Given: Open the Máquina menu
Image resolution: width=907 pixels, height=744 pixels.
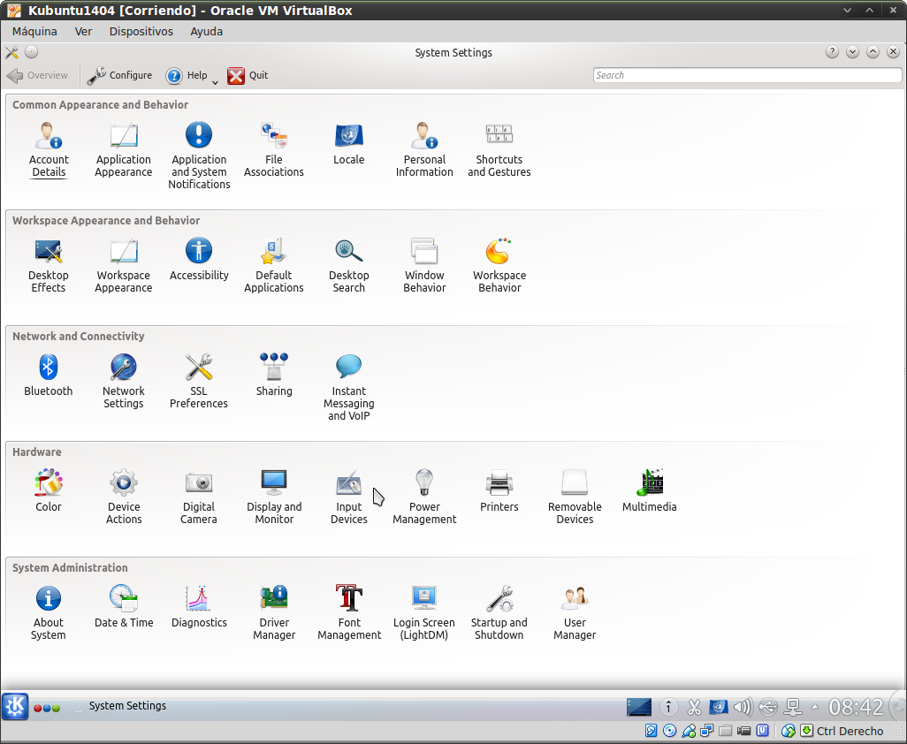Looking at the screenshot, I should point(34,31).
